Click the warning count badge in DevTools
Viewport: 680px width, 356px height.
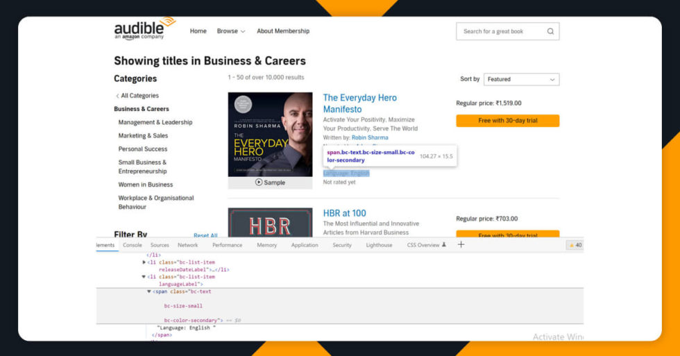pyautogui.click(x=575, y=245)
